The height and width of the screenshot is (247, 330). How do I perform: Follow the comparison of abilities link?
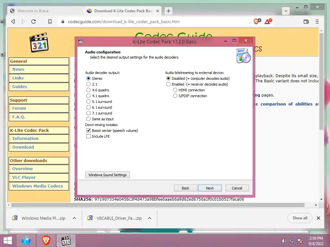pos(286,104)
